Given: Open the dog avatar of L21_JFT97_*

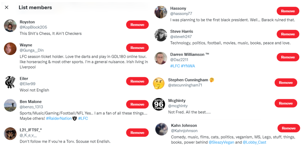Looking at the screenshot, I should click(10, 133).
